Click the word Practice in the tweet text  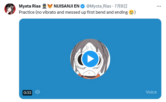click(27, 12)
